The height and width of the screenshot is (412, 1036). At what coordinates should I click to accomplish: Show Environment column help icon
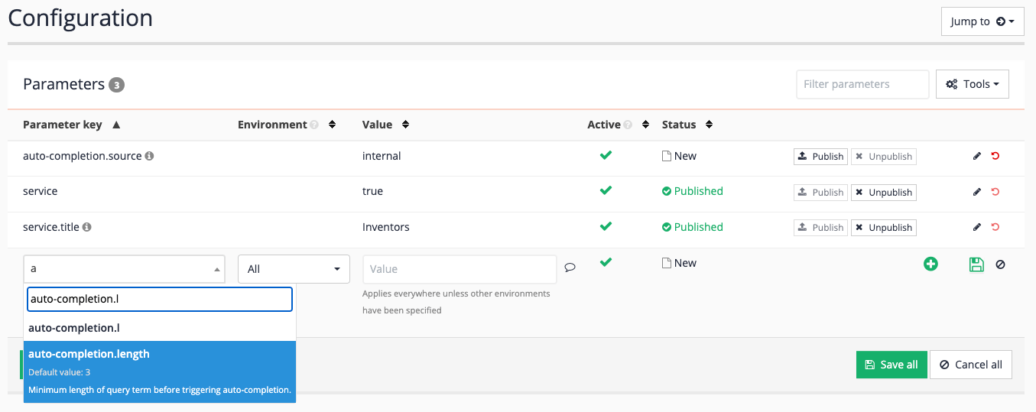314,125
